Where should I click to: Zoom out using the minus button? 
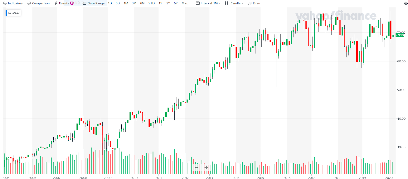(x=196, y=167)
